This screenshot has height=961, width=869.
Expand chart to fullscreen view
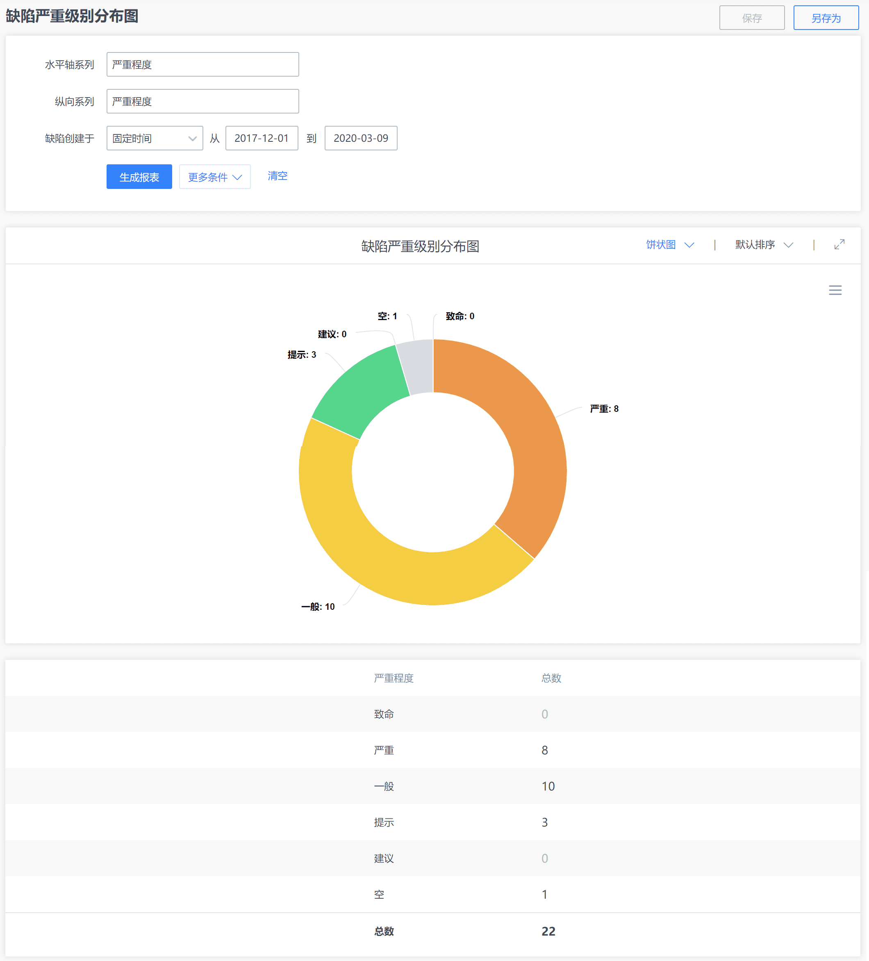click(839, 245)
